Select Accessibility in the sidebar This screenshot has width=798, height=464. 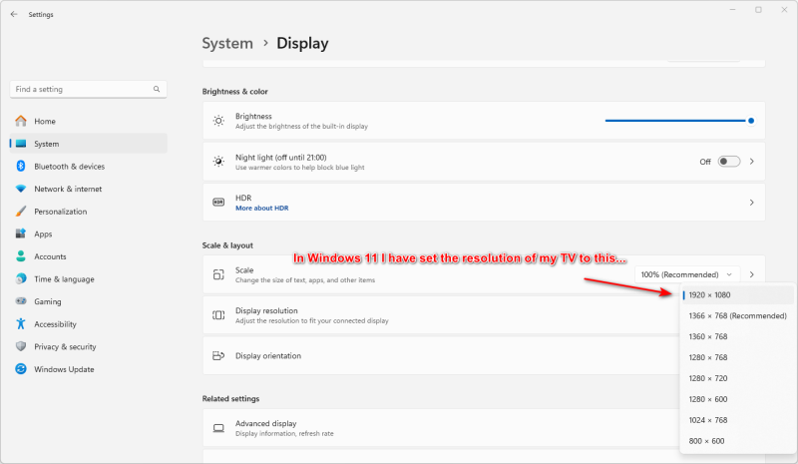[56, 324]
